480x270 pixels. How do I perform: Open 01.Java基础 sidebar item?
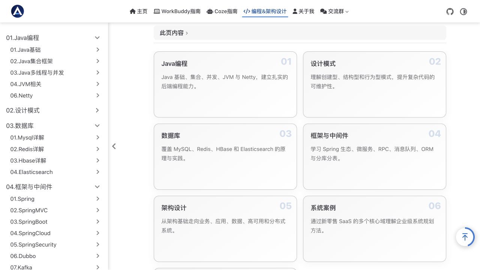25,49
